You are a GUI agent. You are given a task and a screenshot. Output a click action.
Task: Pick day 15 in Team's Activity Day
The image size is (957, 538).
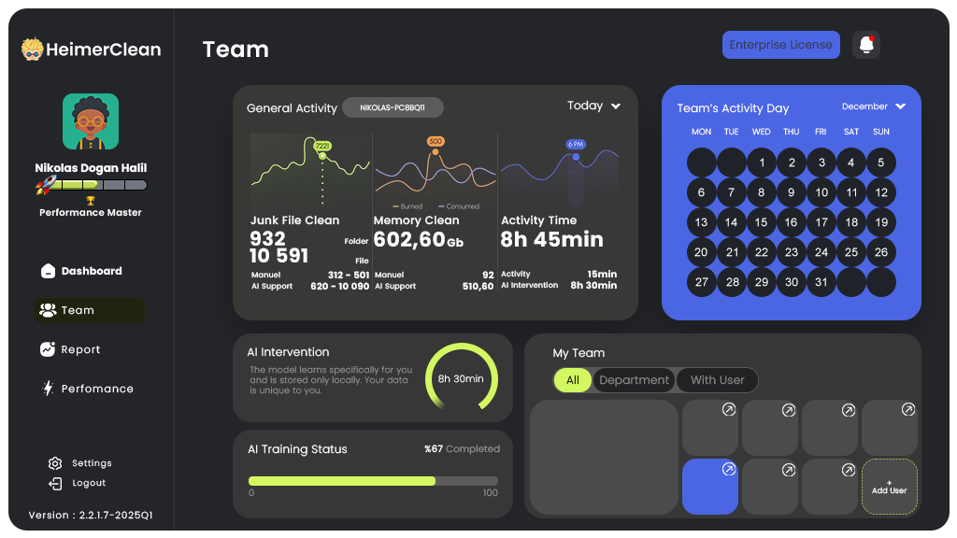(x=761, y=222)
